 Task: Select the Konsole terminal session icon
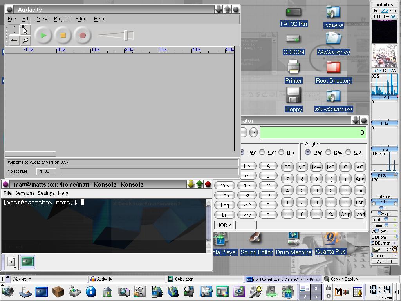pos(27,262)
